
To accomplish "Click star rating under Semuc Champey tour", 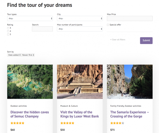I will coord(17,123).
